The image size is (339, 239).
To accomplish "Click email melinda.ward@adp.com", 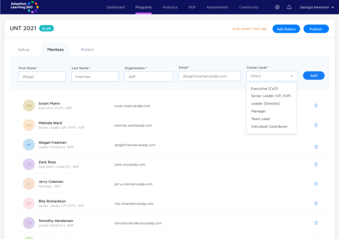I will point(133,125).
